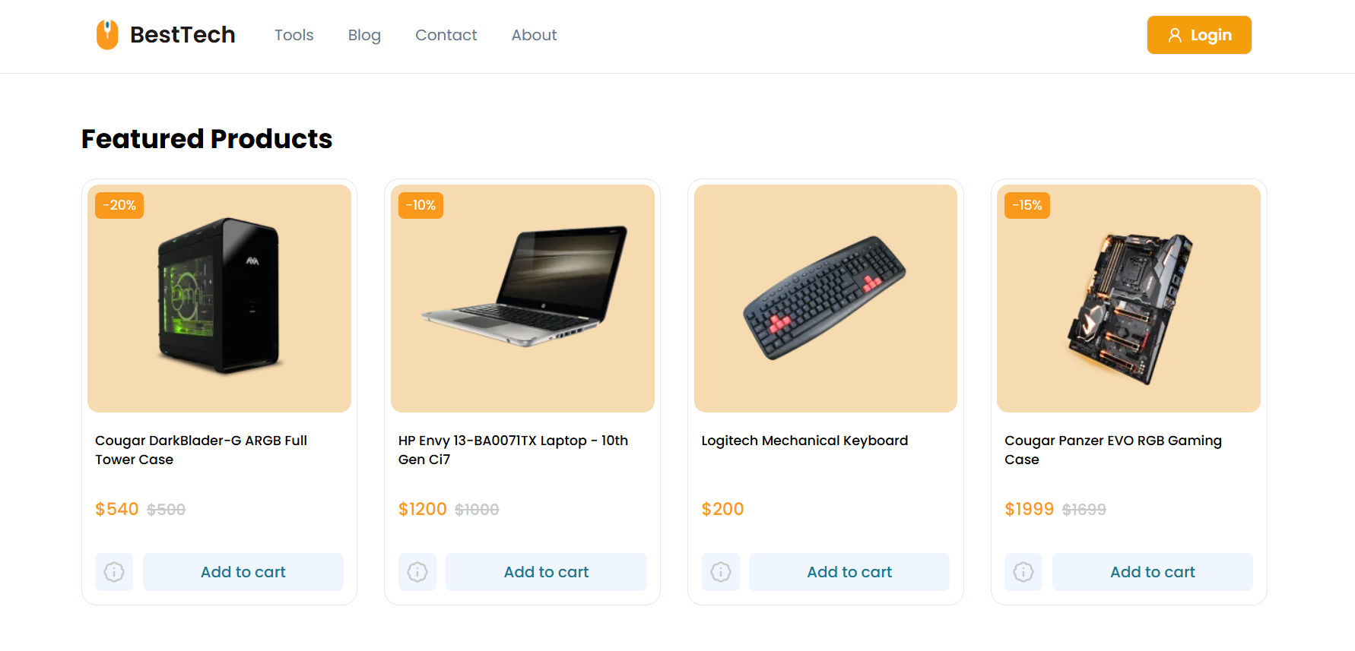Image resolution: width=1355 pixels, height=651 pixels.
Task: Click the -20% discount badge
Action: [x=118, y=204]
